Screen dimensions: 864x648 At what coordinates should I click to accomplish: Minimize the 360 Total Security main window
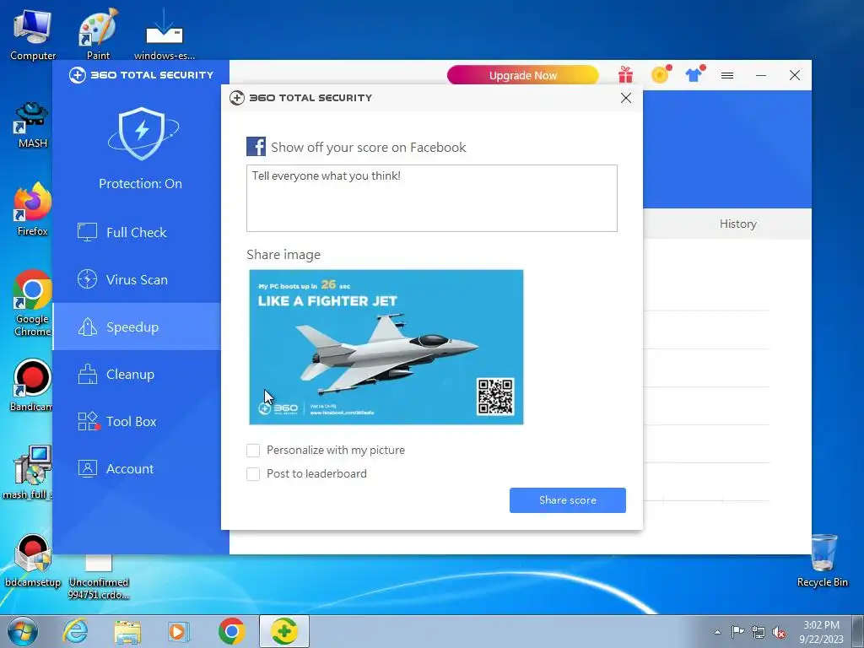(x=761, y=75)
